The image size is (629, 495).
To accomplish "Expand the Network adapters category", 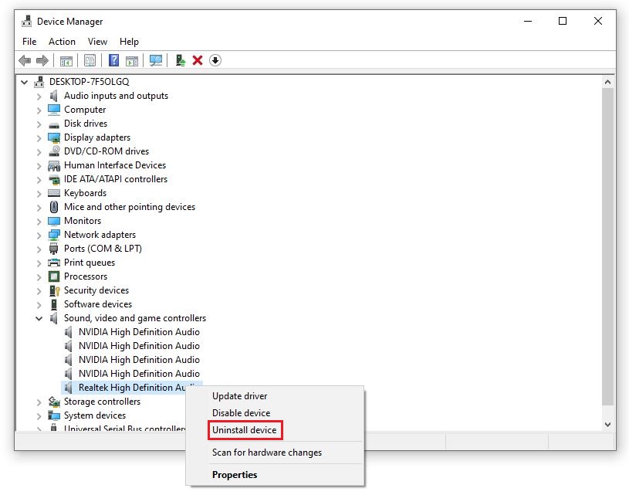I will point(38,234).
